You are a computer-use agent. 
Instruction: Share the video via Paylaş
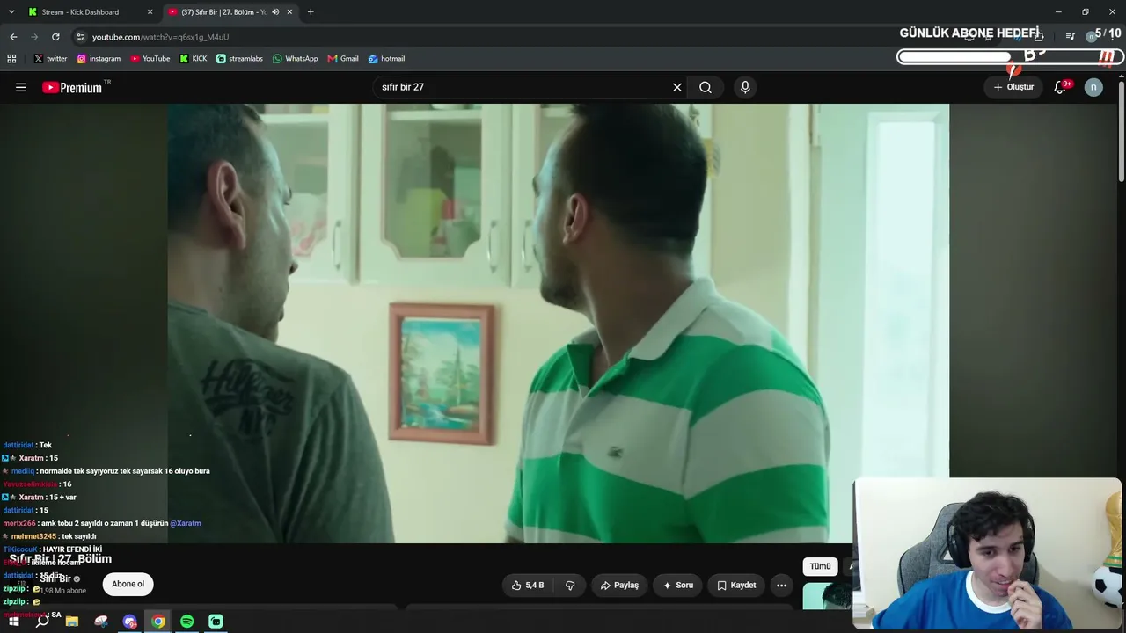tap(619, 585)
